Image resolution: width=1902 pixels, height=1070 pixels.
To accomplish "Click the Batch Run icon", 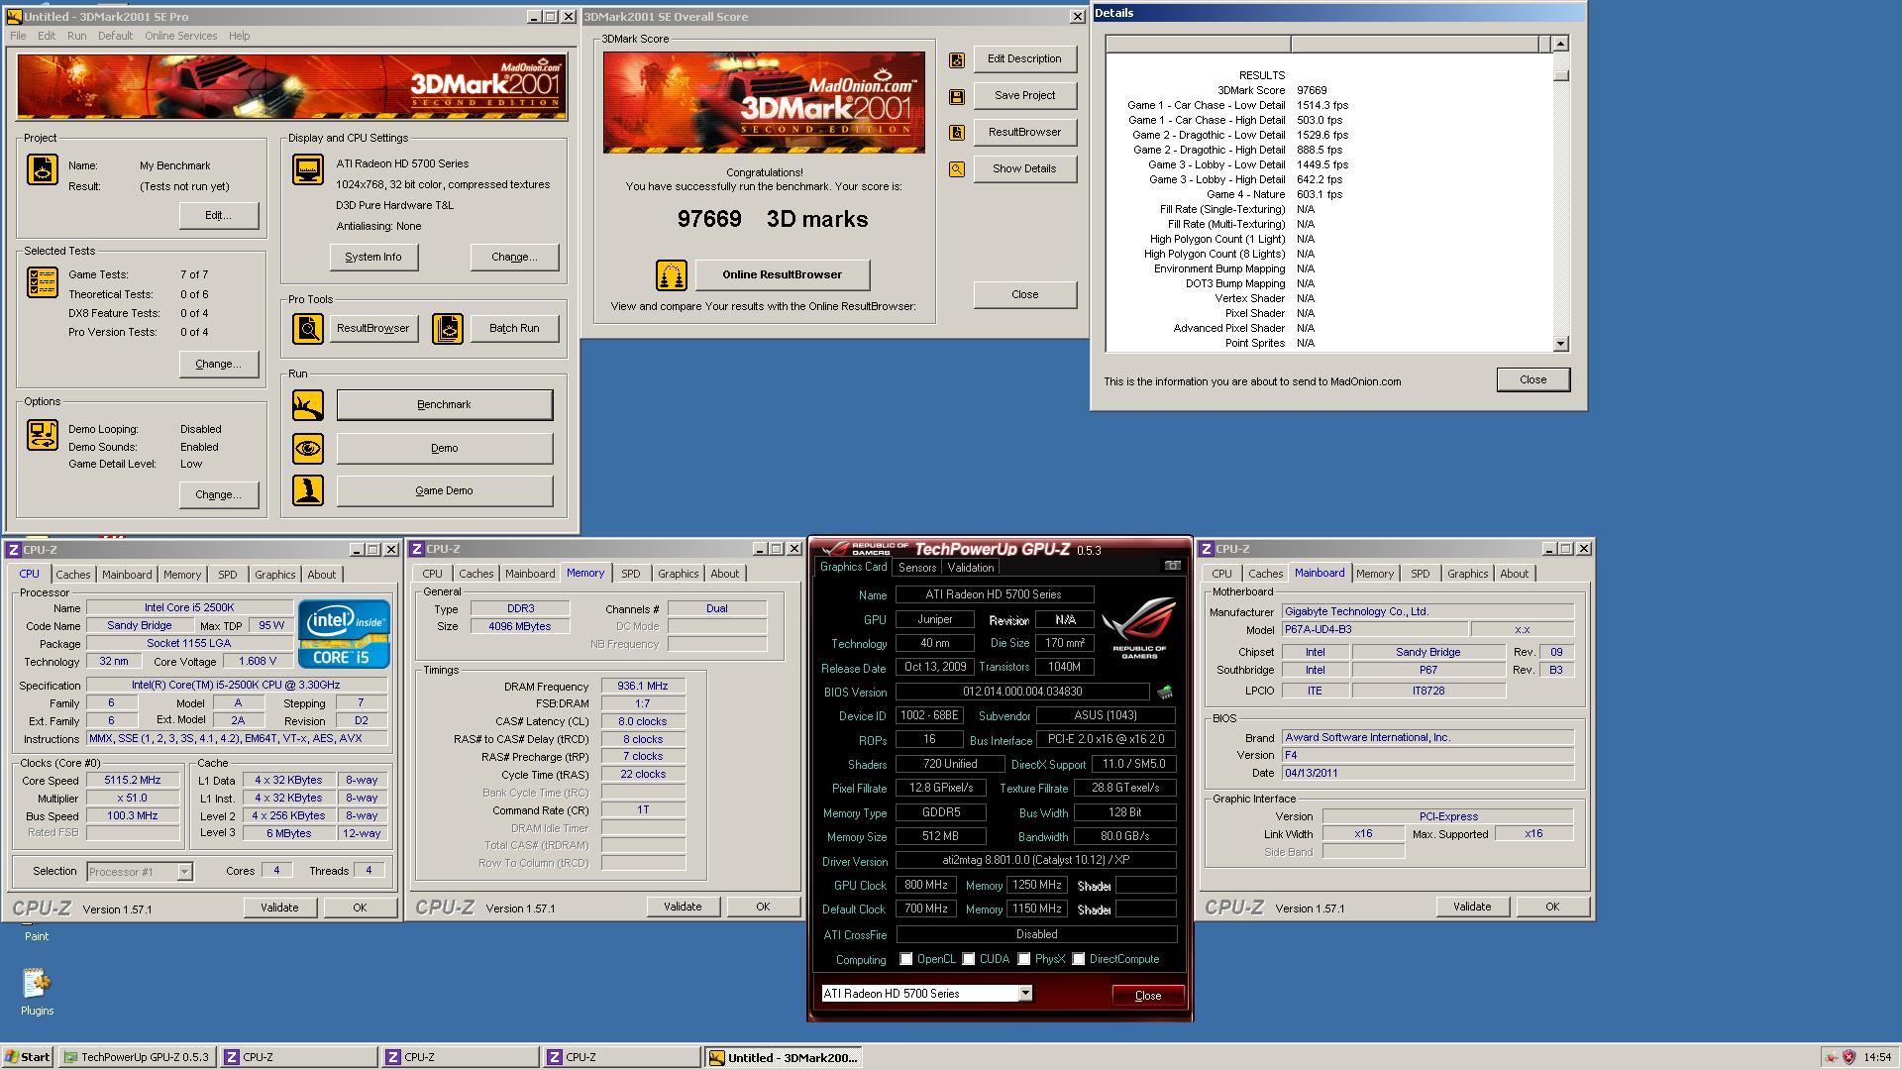I will tap(448, 328).
